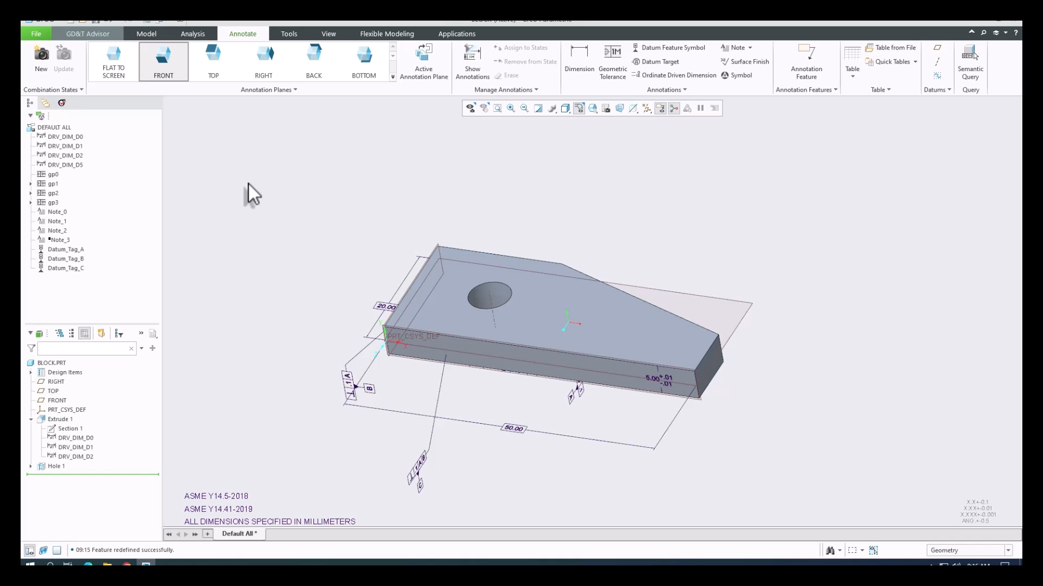This screenshot has width=1043, height=586.
Task: Select the TOP annotation plane
Action: point(213,61)
